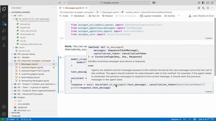Open editor more actions ellipsis
Screen dimensions: 216x121
212,8
